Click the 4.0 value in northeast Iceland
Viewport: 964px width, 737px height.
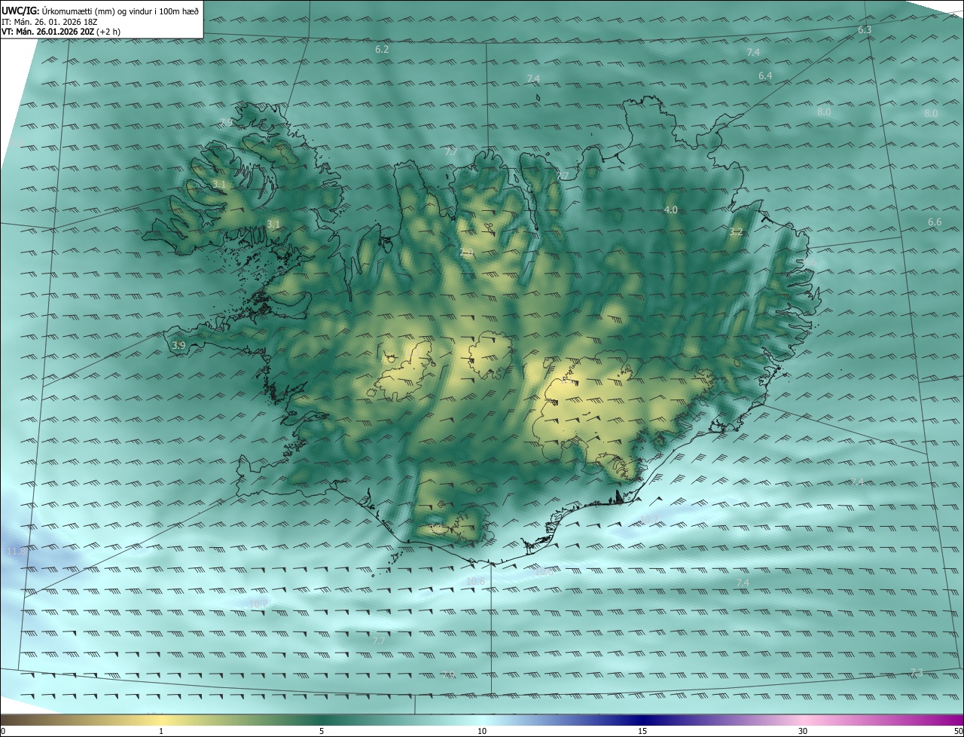[x=671, y=209]
